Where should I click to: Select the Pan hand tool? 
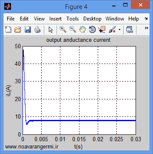point(82,30)
